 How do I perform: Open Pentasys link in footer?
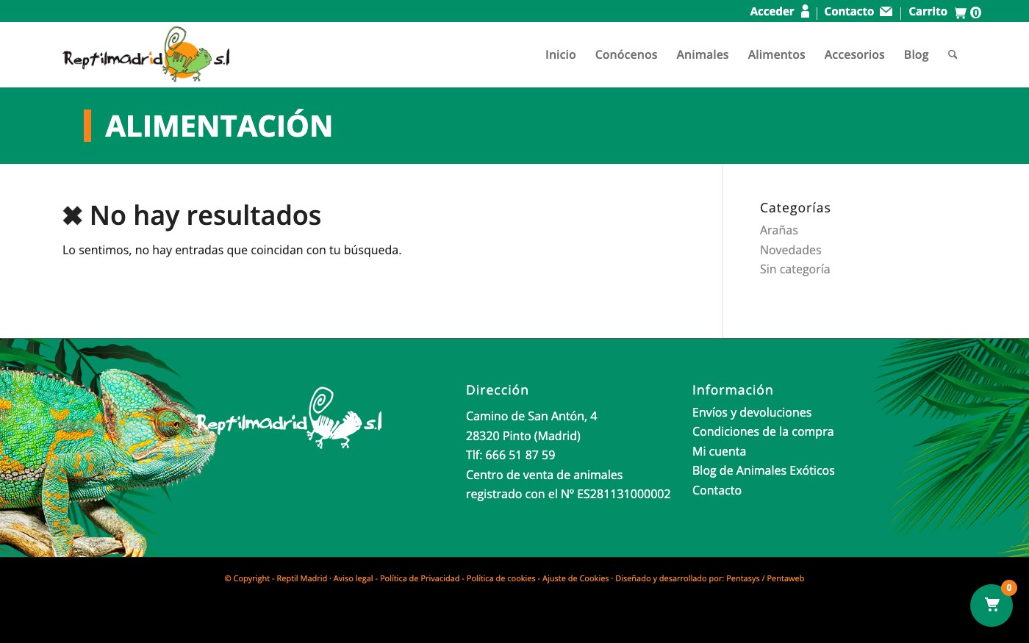[742, 578]
